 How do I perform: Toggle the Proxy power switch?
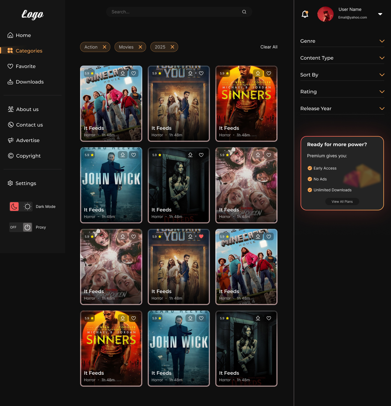pos(27,227)
